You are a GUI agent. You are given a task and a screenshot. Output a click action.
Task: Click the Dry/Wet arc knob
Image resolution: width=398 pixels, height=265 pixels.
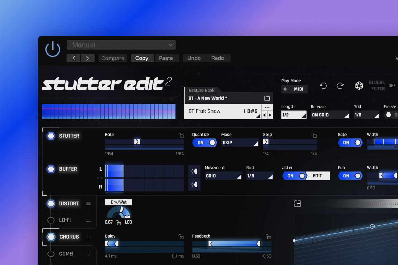119,212
